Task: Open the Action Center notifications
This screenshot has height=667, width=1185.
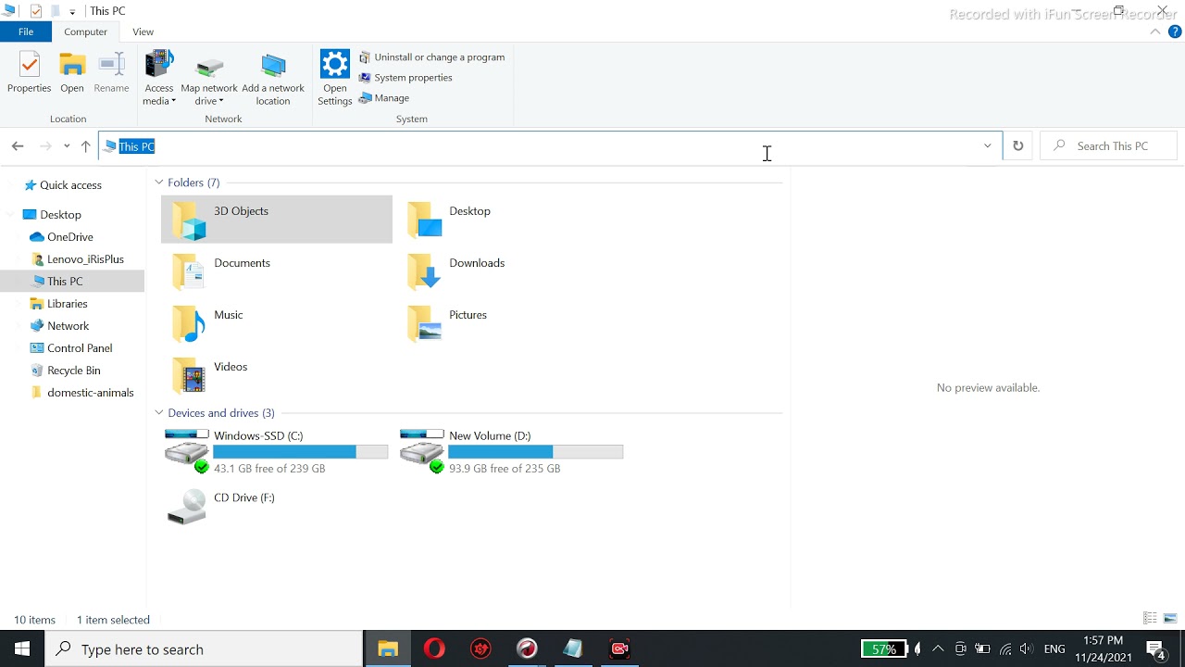Action: pos(1156,649)
